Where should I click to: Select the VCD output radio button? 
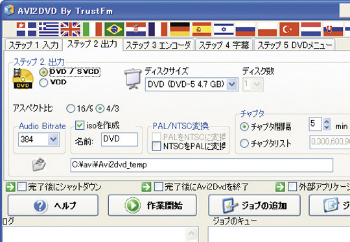pyautogui.click(x=43, y=82)
